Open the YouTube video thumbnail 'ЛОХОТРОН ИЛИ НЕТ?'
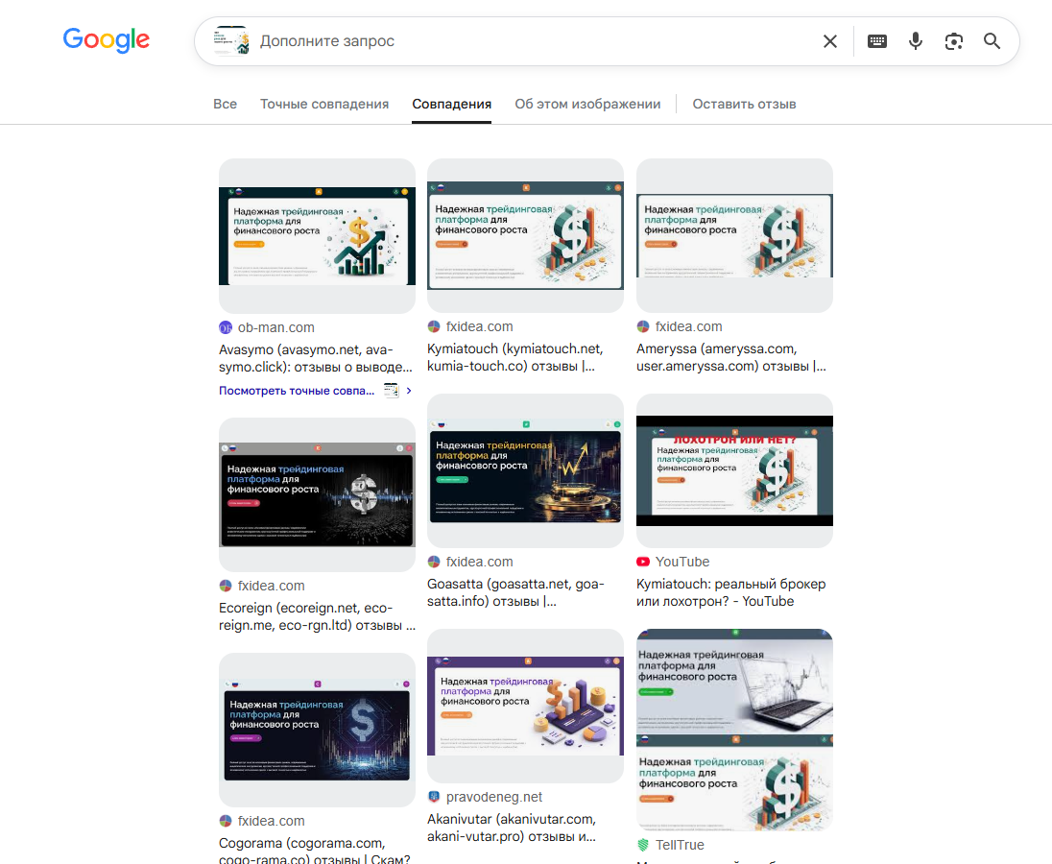The height and width of the screenshot is (864, 1052). point(734,471)
